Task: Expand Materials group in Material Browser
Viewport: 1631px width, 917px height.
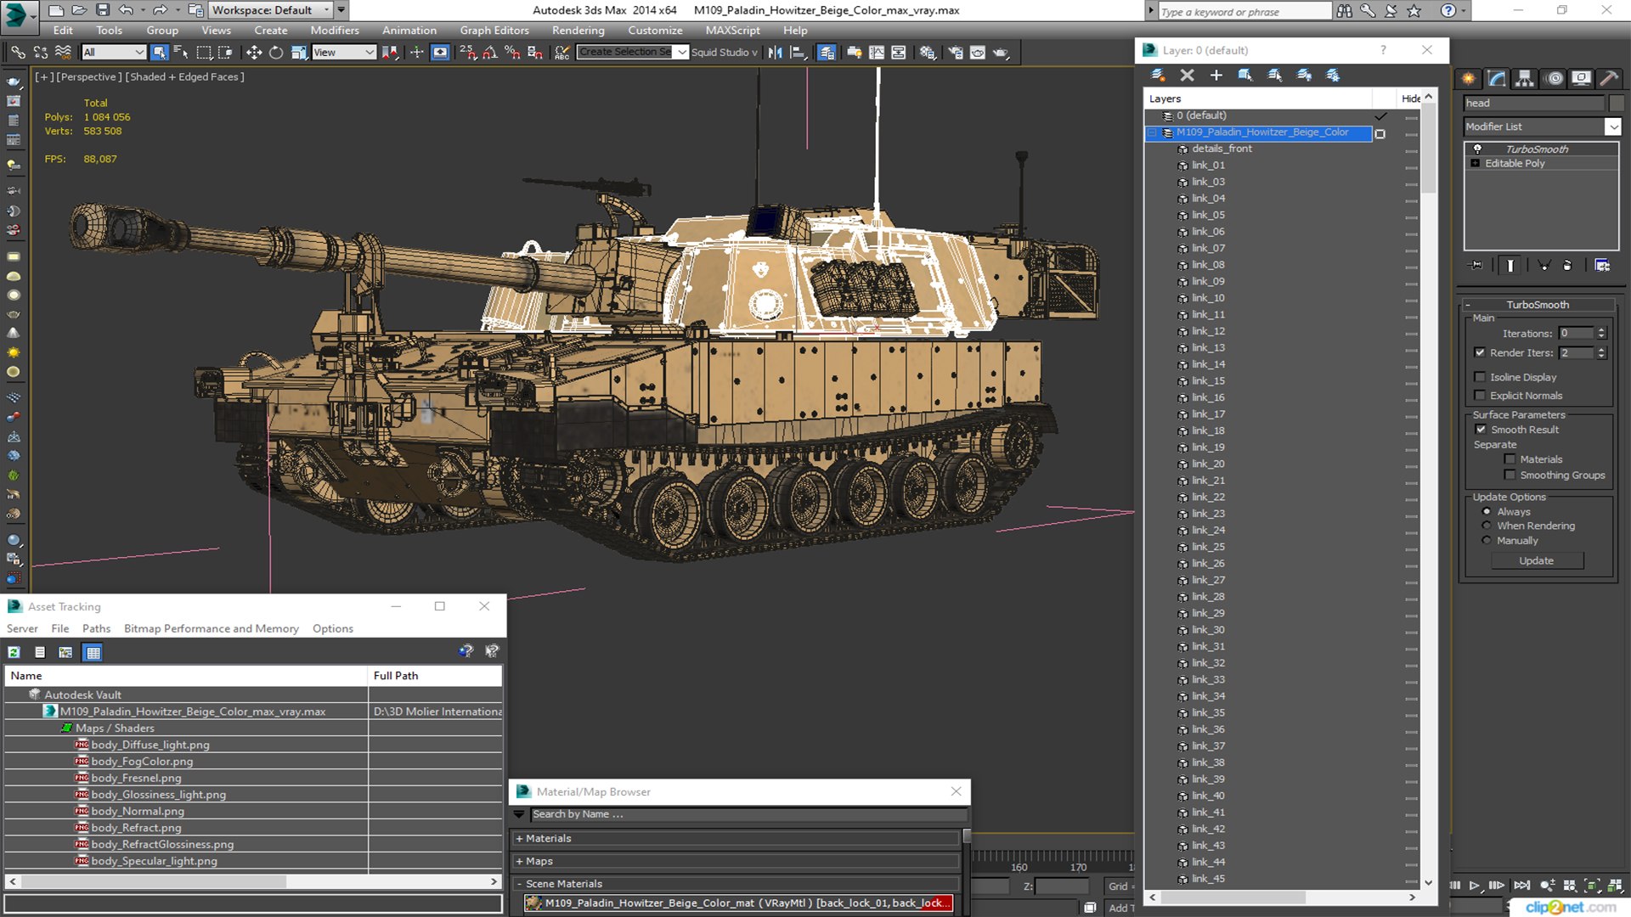Action: 519,839
